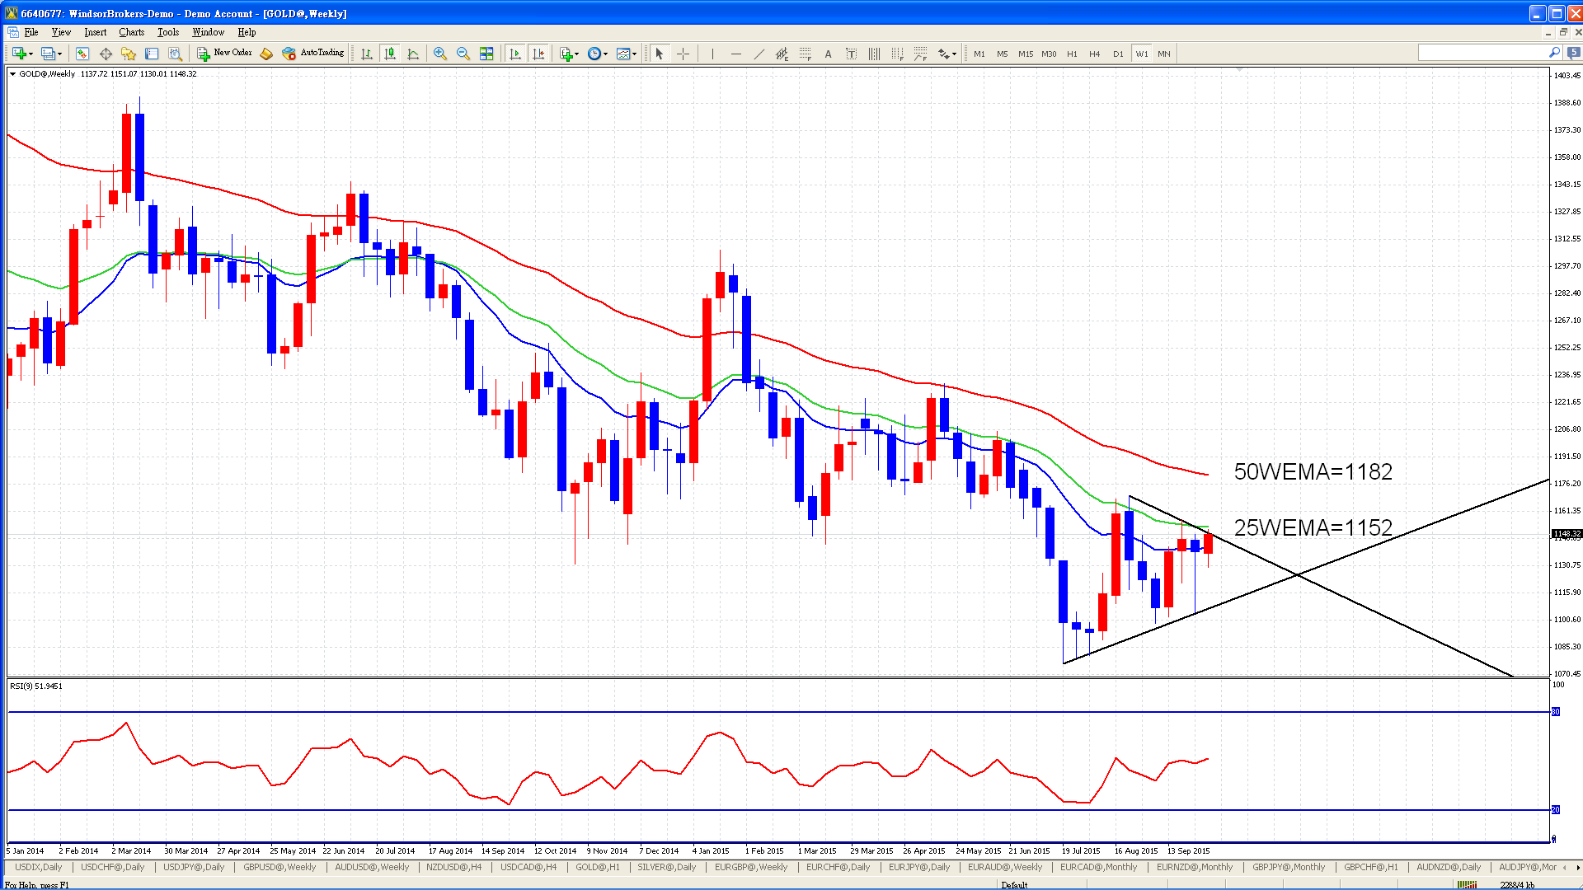Image resolution: width=1583 pixels, height=890 pixels.
Task: Select the crosshair tool
Action: click(683, 54)
